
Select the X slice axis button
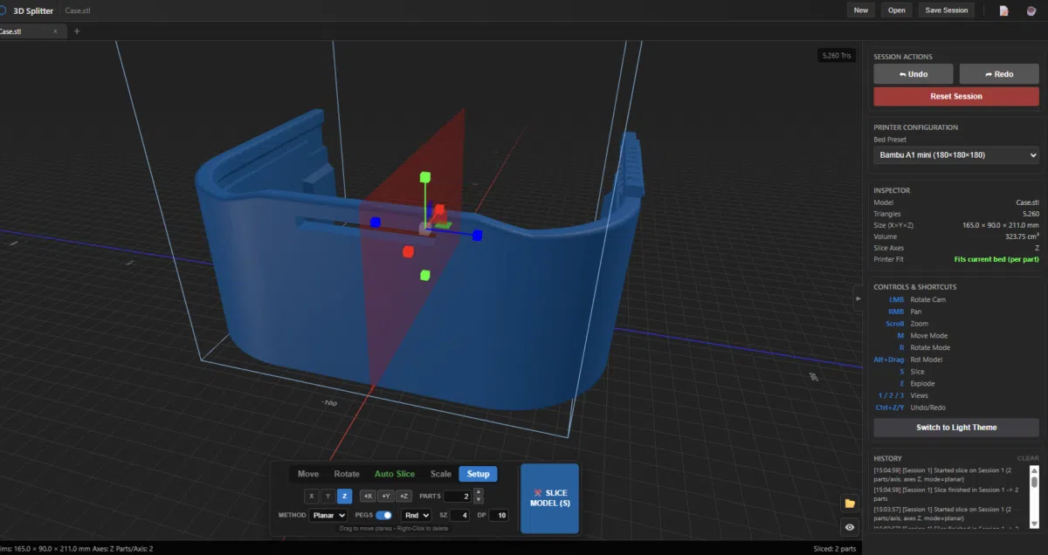(x=312, y=496)
